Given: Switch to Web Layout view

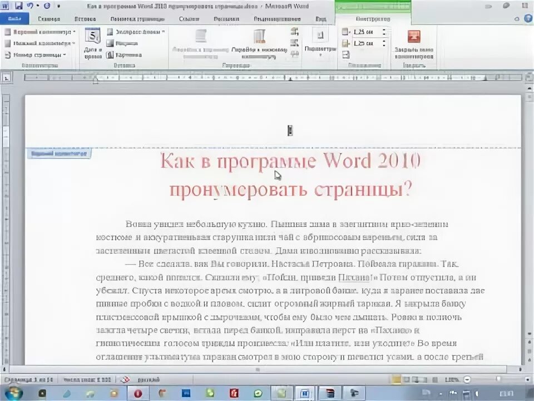Looking at the screenshot, I should pyautogui.click(x=416, y=379).
